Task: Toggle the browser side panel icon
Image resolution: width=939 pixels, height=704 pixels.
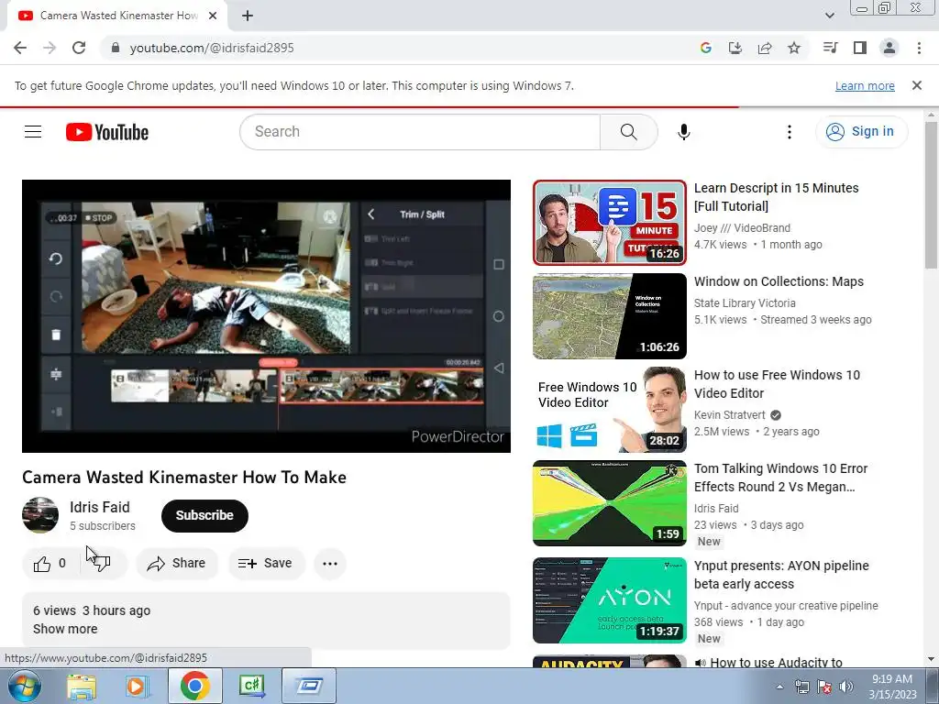Action: (860, 48)
